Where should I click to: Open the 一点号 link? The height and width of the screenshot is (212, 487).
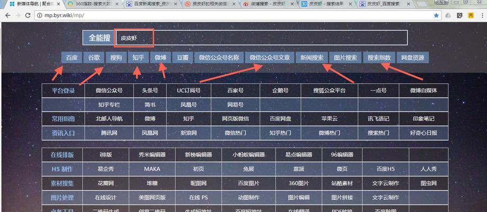[x=378, y=91]
